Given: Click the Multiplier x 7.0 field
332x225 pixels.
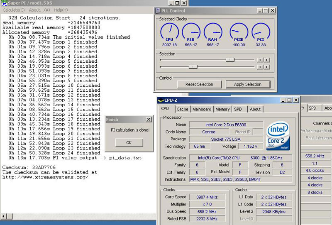Looking at the screenshot, I should pyautogui.click(x=207, y=204).
